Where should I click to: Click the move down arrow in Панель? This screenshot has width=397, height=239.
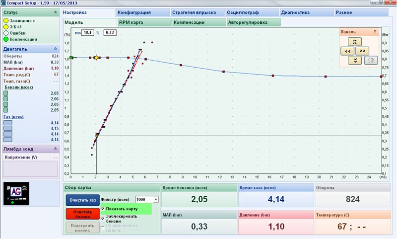356,60
